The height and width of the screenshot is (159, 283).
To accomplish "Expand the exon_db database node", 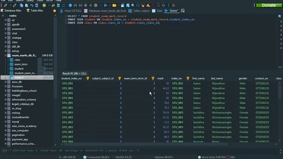I will click(6, 82).
